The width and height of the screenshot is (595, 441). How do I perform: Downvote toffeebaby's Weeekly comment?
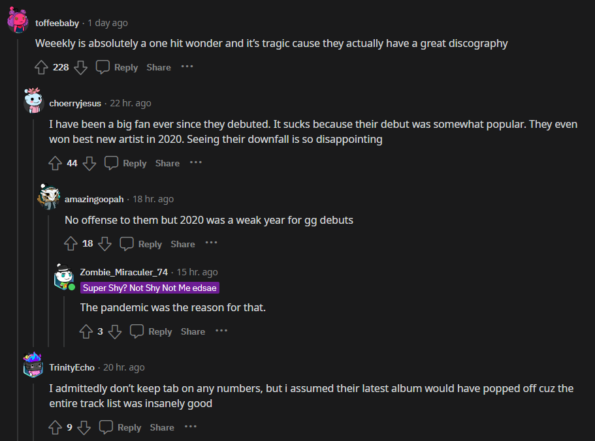click(x=80, y=67)
